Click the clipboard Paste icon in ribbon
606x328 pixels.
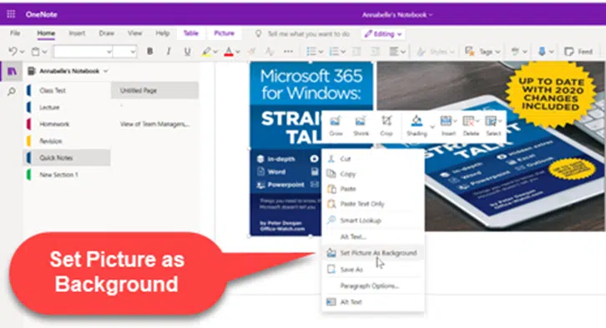tap(36, 52)
